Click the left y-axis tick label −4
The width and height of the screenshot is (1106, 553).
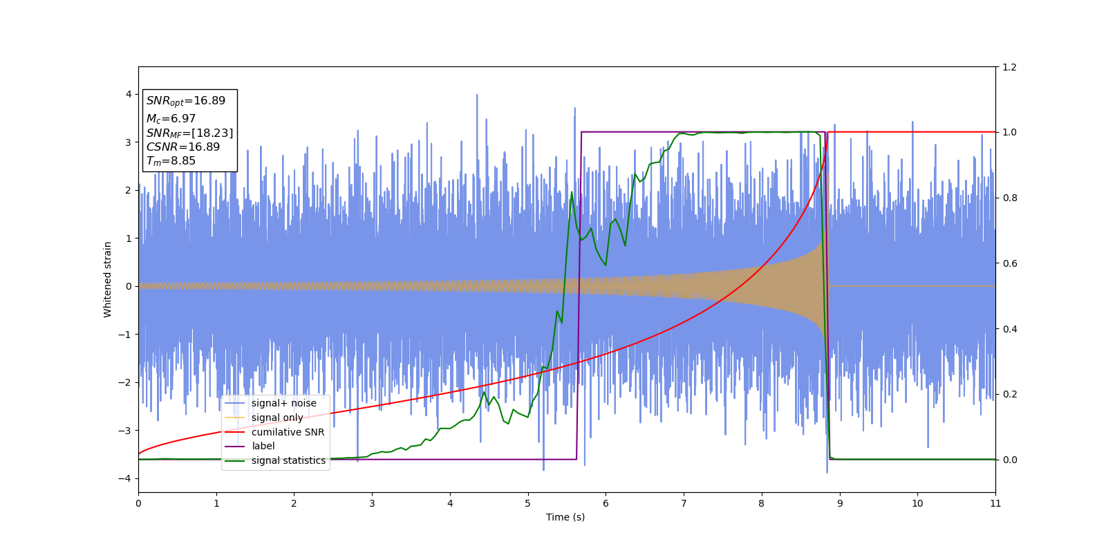click(x=124, y=478)
